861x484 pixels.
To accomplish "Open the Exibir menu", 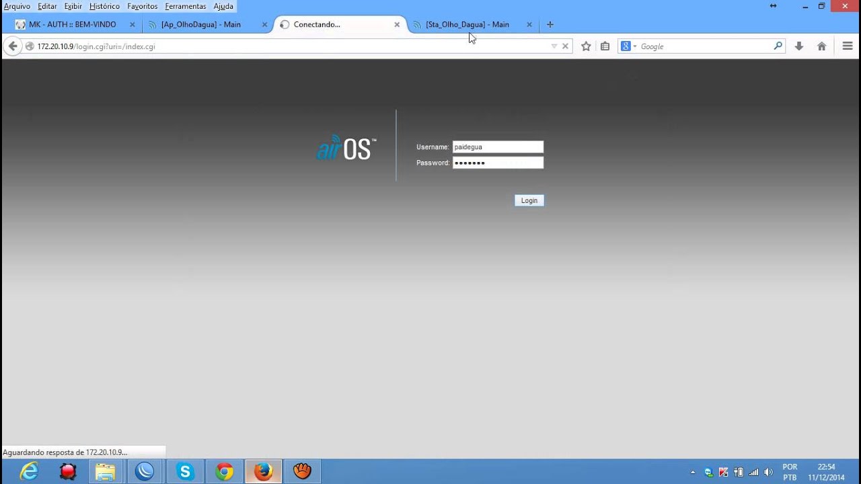I will tap(73, 6).
